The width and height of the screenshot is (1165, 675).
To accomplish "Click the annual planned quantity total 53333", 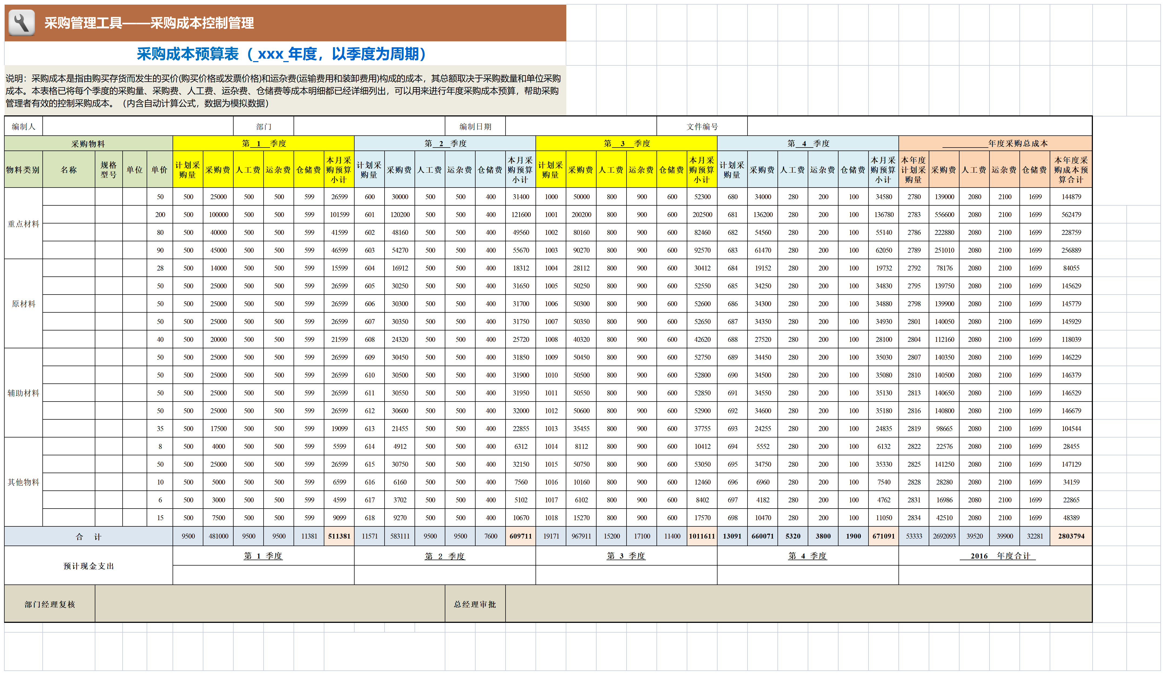I will click(914, 536).
